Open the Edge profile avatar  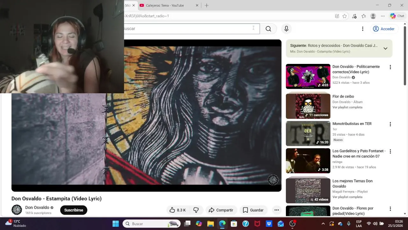tap(373, 16)
